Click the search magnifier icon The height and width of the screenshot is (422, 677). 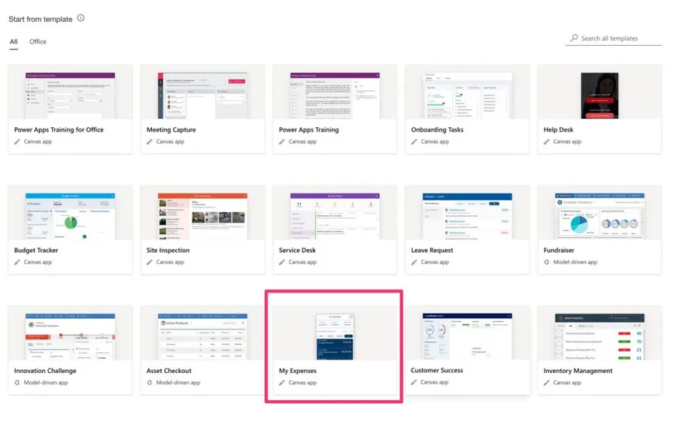(x=574, y=38)
